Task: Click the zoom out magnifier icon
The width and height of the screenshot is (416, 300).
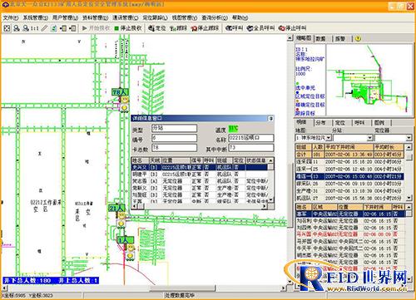Action: (x=26, y=28)
